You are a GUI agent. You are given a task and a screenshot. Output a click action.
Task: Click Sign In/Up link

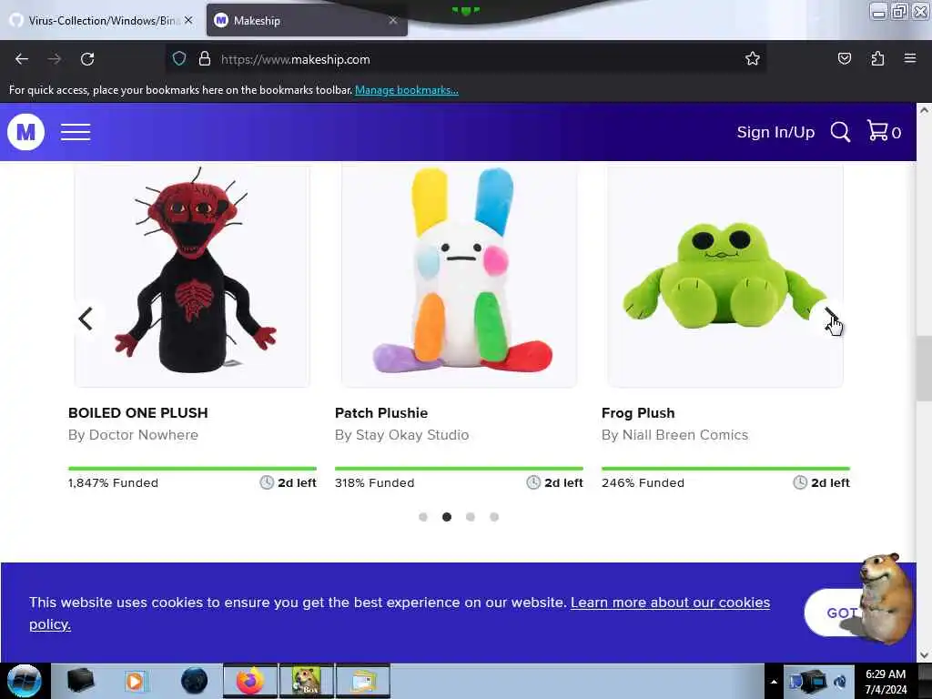[775, 132]
